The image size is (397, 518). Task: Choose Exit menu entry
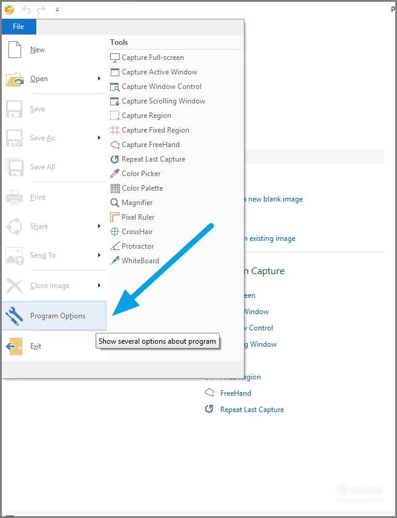[54, 346]
